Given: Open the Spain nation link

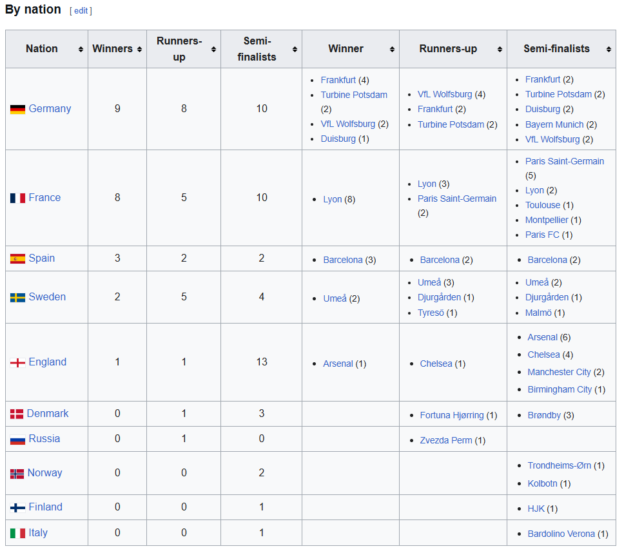Looking at the screenshot, I should tap(42, 258).
